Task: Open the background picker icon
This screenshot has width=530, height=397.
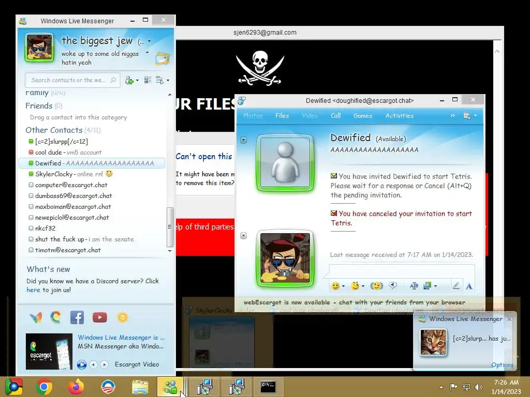Action: tap(427, 286)
